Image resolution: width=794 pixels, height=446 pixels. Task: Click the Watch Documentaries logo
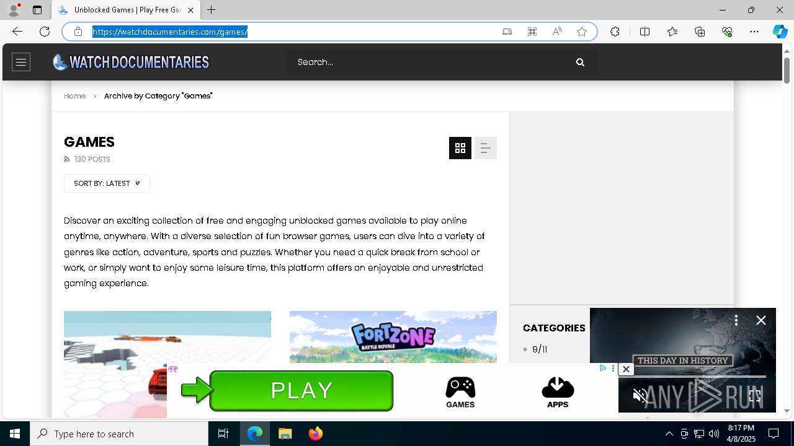(x=131, y=62)
